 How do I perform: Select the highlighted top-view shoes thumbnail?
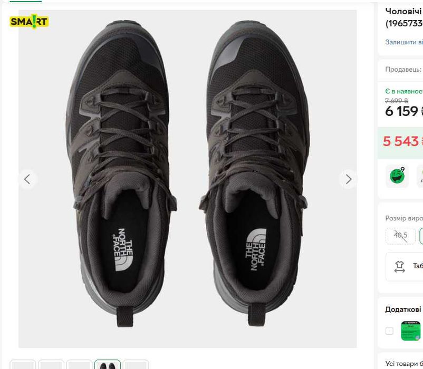tap(108, 365)
